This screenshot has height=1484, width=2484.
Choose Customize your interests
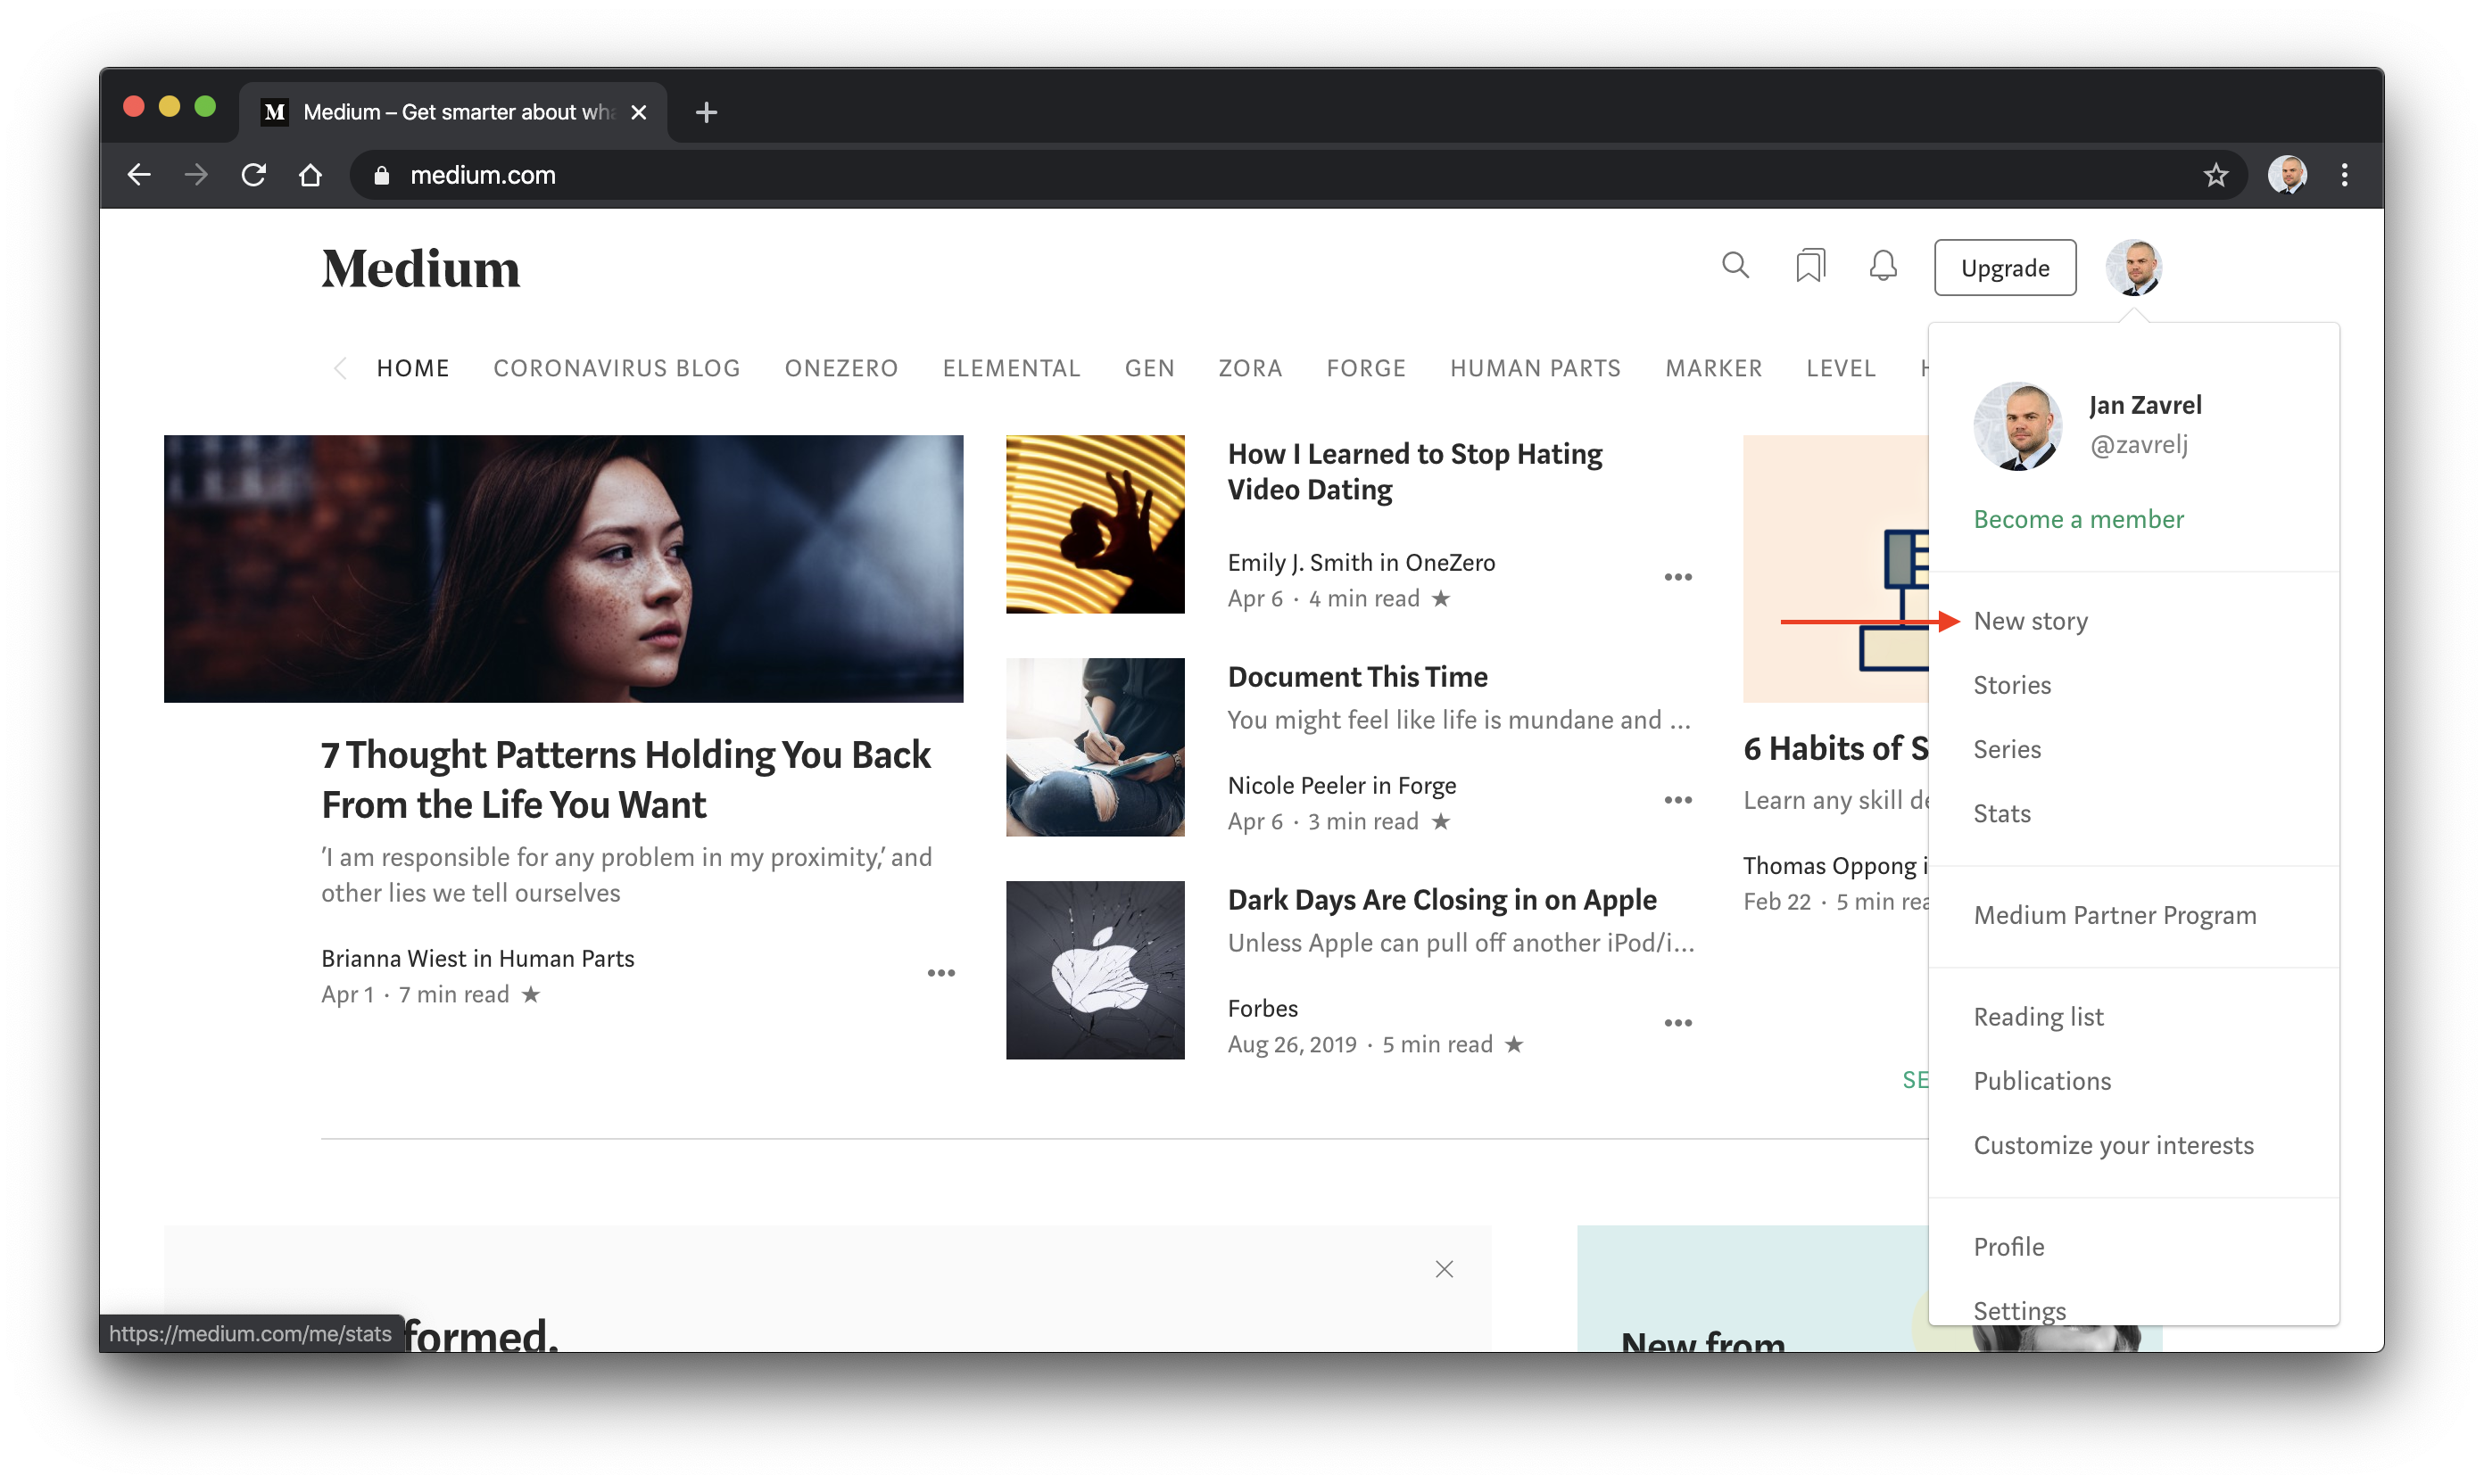pyautogui.click(x=2113, y=1145)
